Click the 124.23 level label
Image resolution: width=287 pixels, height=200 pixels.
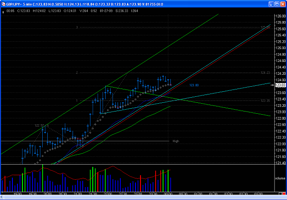pos(265,73)
